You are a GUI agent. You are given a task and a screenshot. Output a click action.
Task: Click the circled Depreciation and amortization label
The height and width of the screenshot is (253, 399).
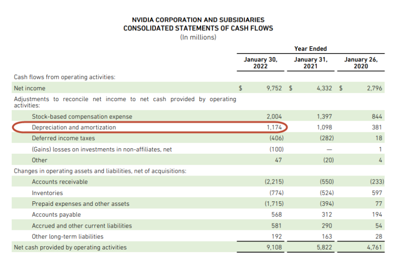tap(74, 127)
